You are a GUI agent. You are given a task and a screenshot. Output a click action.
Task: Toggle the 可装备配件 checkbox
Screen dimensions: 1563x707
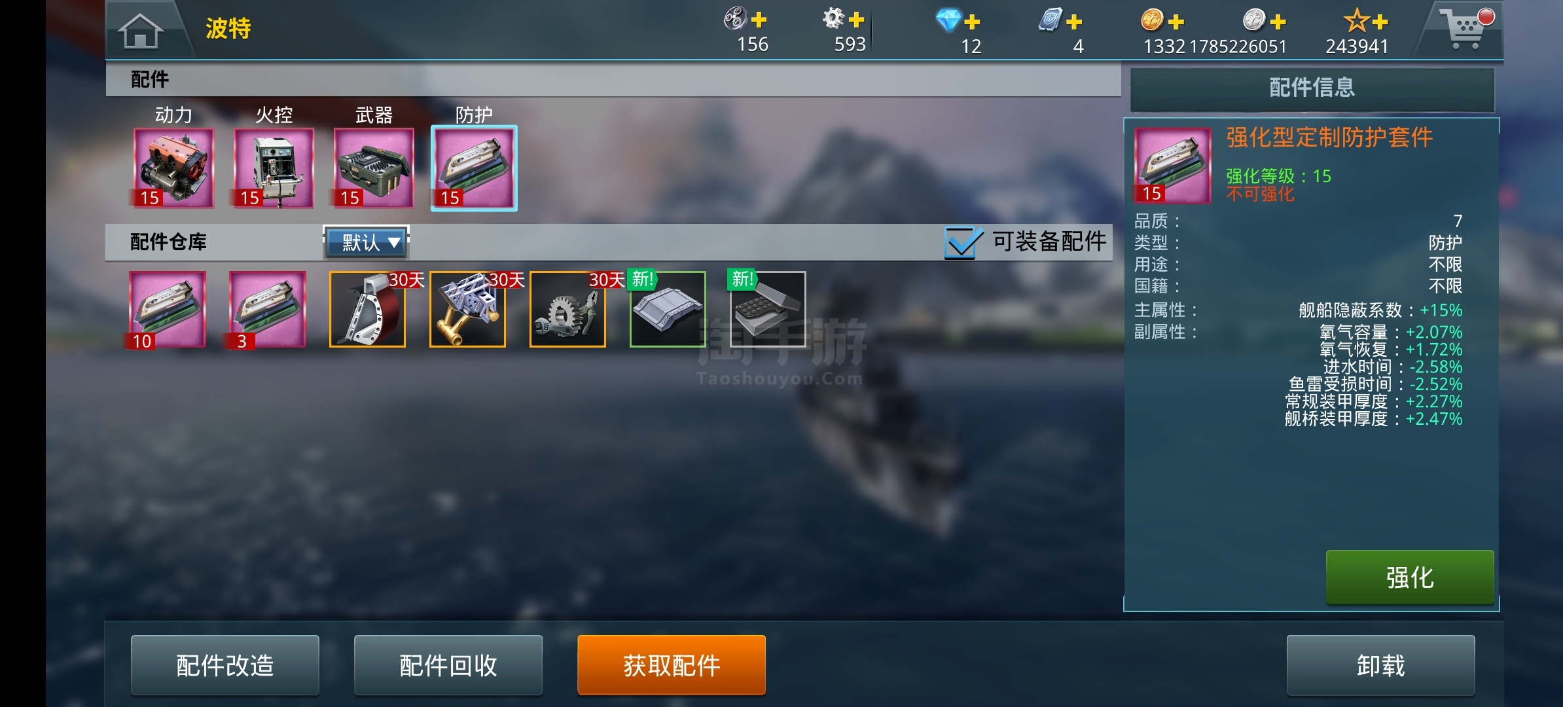pyautogui.click(x=962, y=242)
